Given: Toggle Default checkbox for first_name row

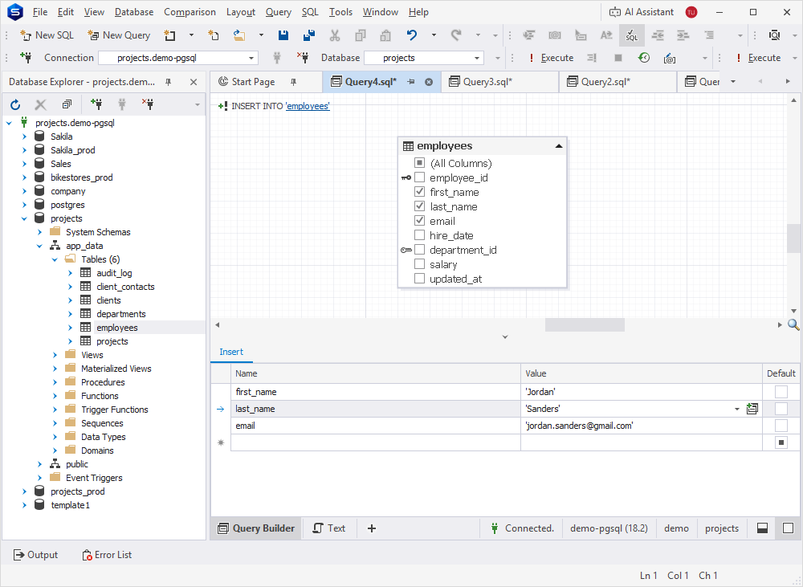Looking at the screenshot, I should tap(781, 392).
